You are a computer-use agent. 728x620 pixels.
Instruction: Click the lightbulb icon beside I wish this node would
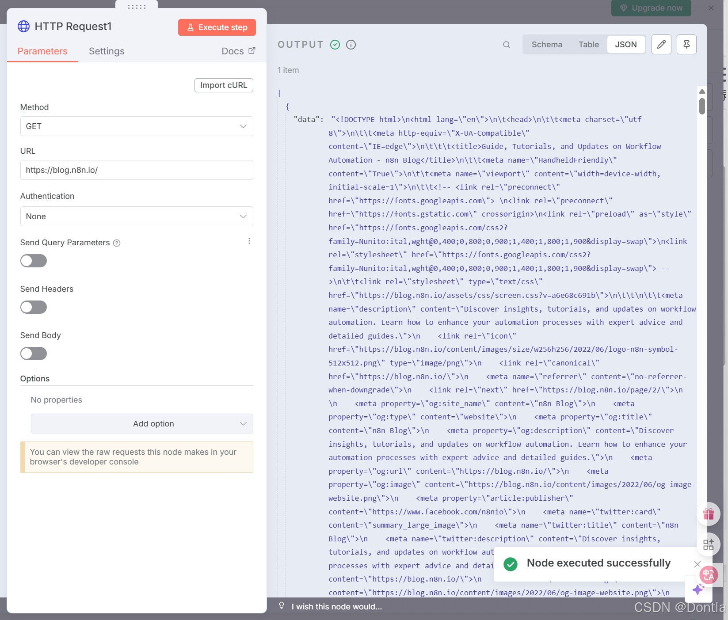coord(282,606)
